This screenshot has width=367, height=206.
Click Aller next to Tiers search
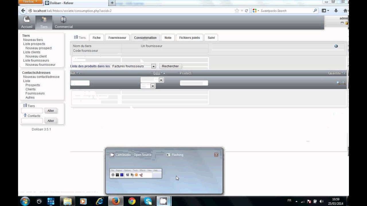(x=51, y=111)
